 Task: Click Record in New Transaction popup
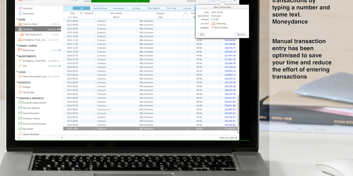[241, 34]
